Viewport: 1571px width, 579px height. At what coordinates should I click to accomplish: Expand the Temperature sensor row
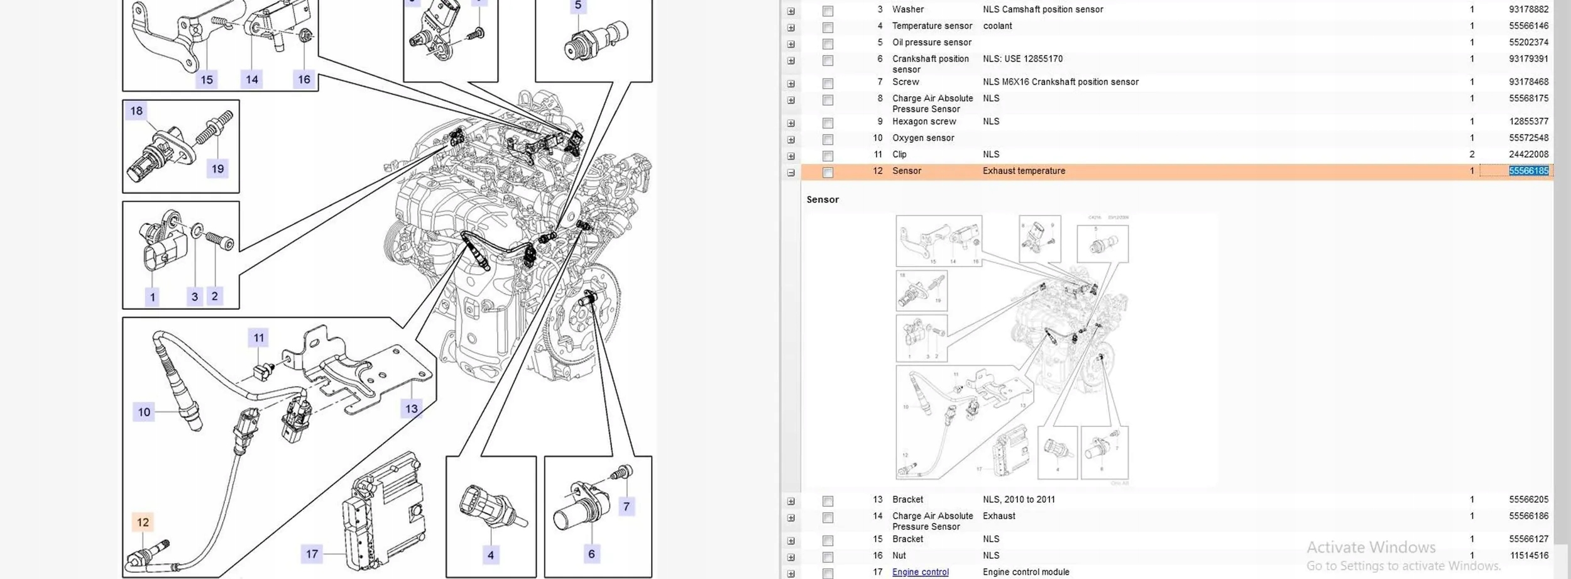(x=791, y=28)
